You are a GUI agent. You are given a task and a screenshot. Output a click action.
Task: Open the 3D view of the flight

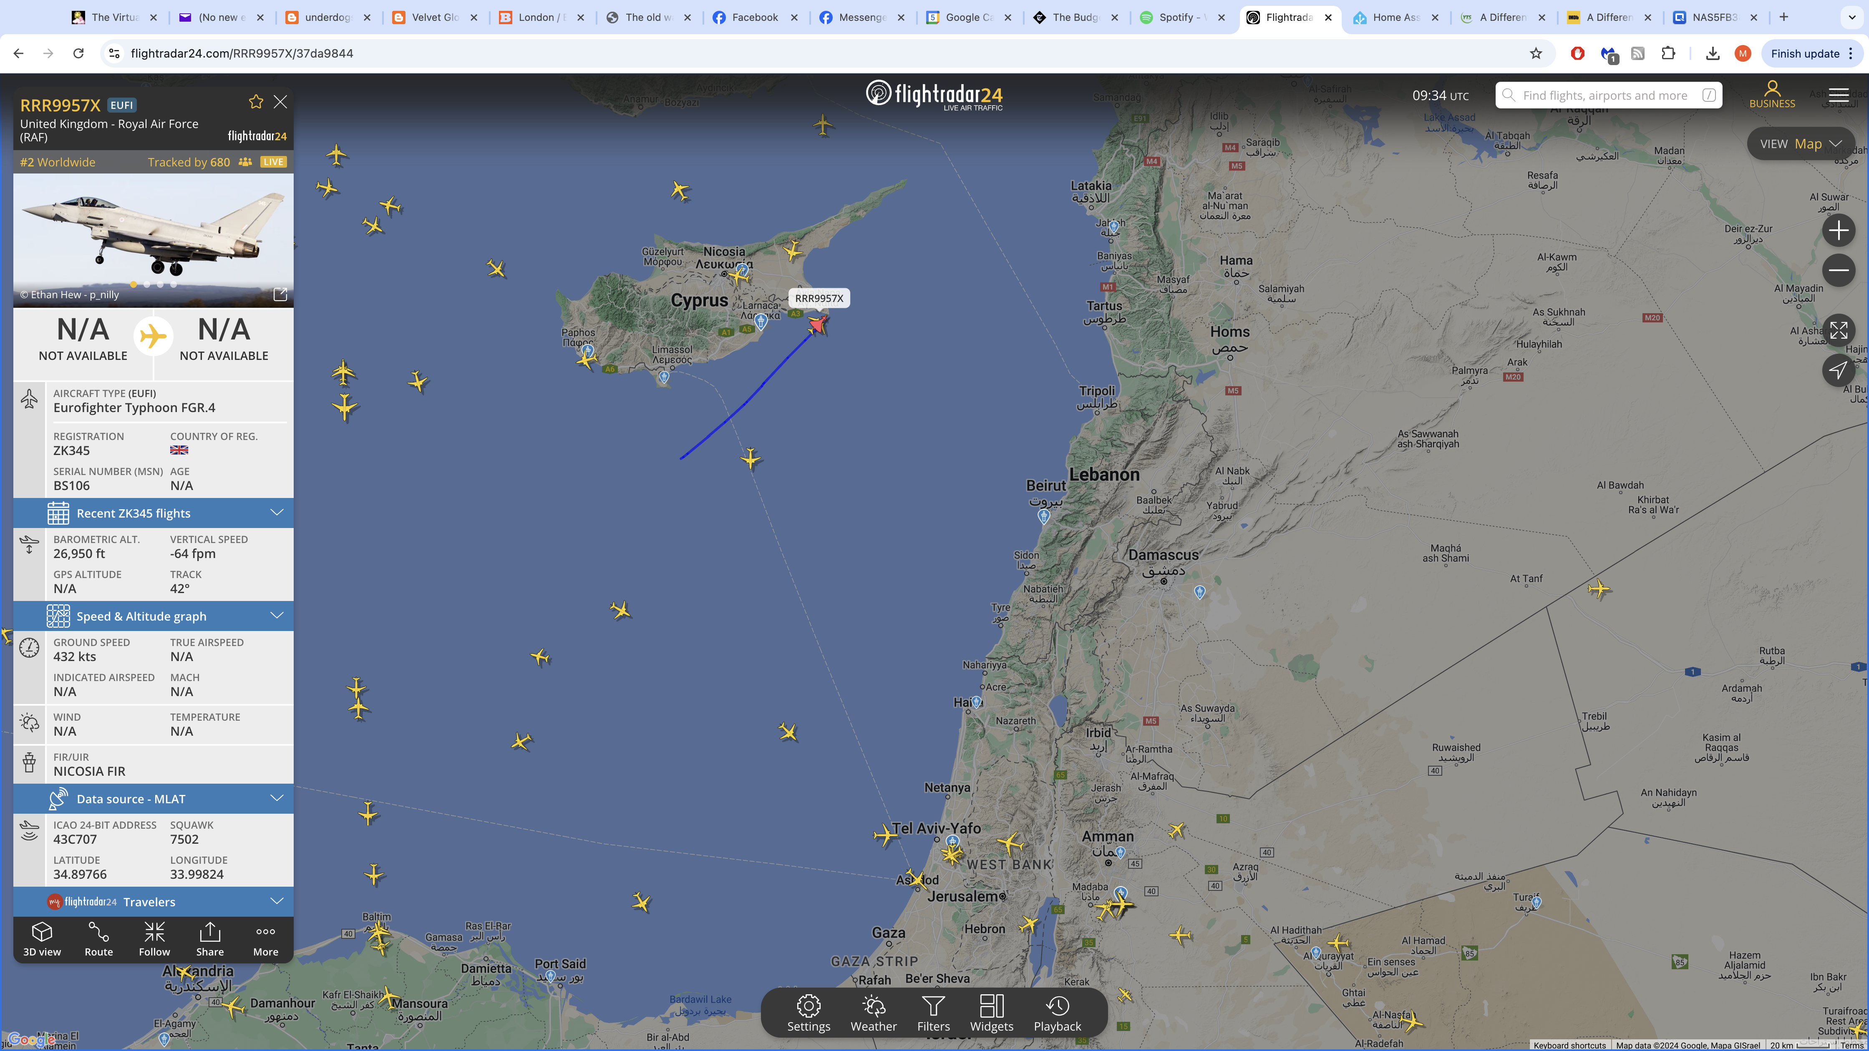click(42, 939)
